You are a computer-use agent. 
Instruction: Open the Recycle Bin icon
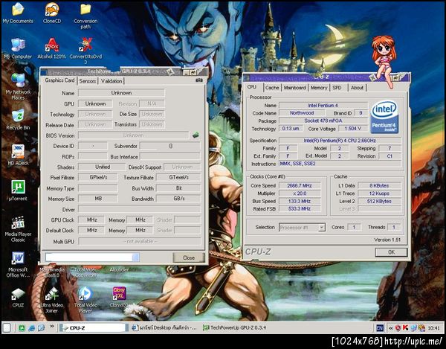(x=18, y=120)
